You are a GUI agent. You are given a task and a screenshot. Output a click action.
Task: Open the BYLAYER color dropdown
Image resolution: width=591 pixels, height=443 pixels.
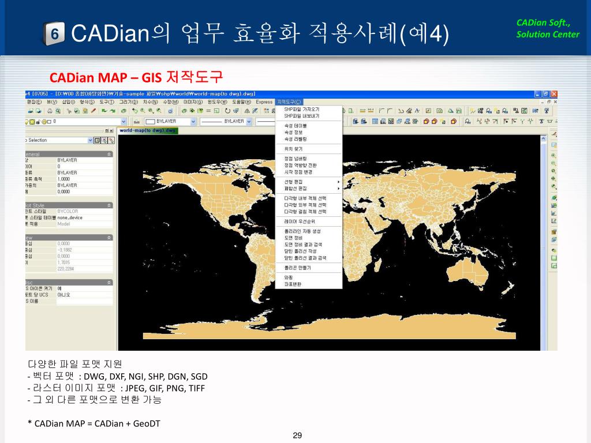tap(193, 122)
